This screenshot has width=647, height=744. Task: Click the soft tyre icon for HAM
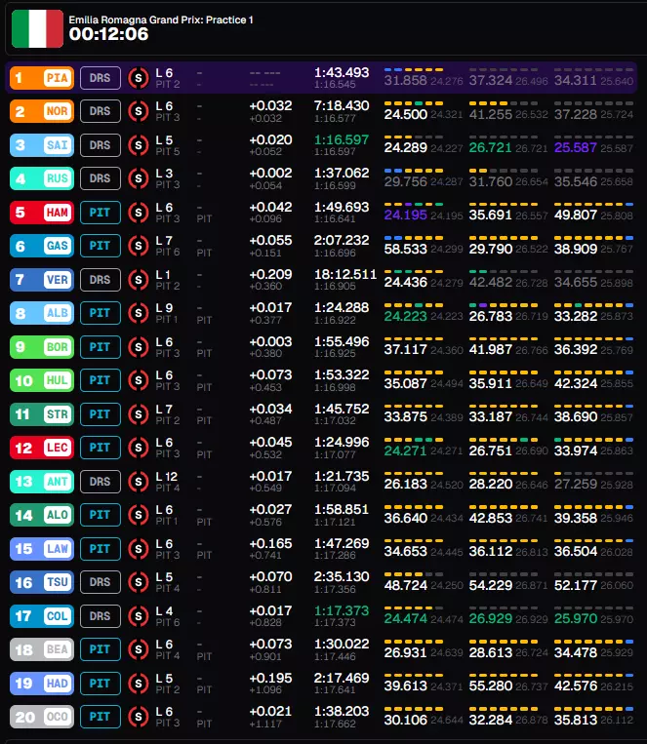(x=139, y=213)
